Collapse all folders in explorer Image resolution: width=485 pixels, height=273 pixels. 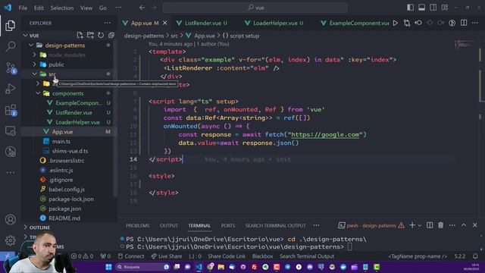(111, 36)
